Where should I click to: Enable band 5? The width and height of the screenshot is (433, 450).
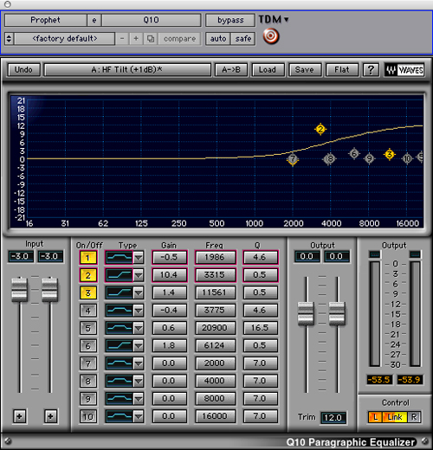click(x=88, y=328)
